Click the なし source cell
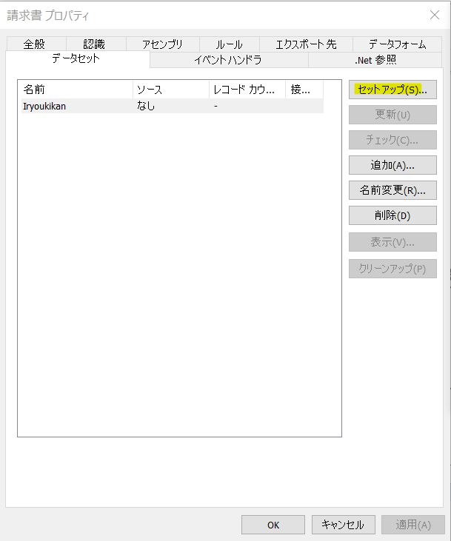This screenshot has width=451, height=541. 146,106
